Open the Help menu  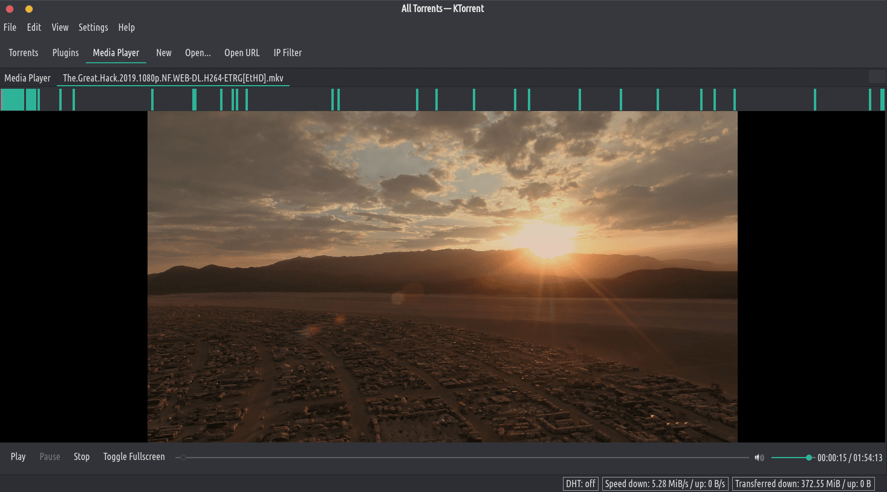point(126,27)
